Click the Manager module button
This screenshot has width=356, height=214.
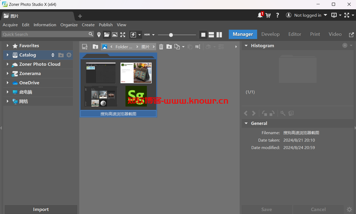tap(243, 34)
